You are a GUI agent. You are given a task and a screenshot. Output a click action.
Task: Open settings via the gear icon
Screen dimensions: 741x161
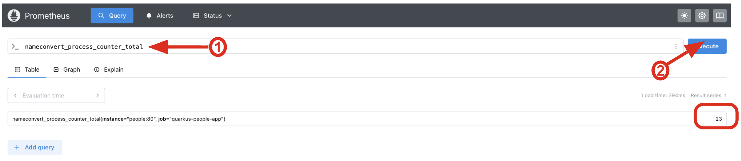pyautogui.click(x=702, y=16)
